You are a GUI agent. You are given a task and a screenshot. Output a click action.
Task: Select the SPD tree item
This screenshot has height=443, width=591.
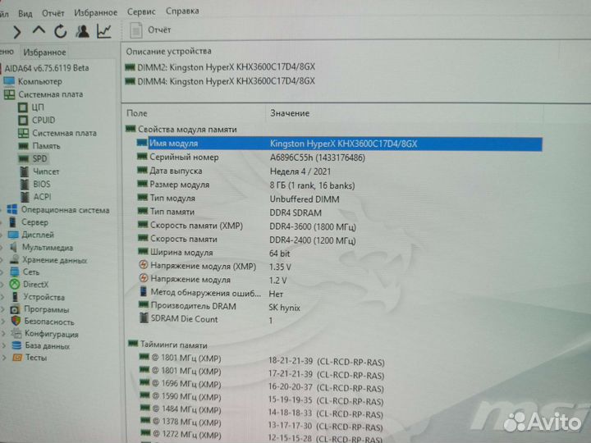[x=39, y=158]
